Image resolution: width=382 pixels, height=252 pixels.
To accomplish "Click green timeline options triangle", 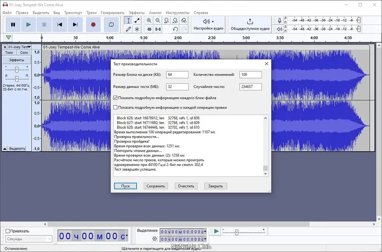I will [x=9, y=37].
